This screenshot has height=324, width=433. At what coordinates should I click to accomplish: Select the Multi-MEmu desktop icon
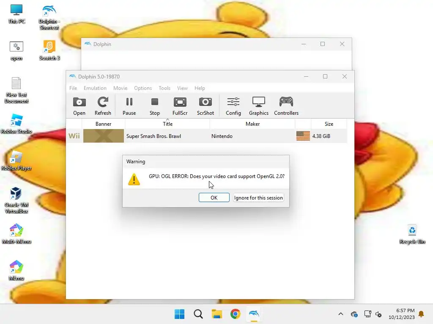[16, 234]
